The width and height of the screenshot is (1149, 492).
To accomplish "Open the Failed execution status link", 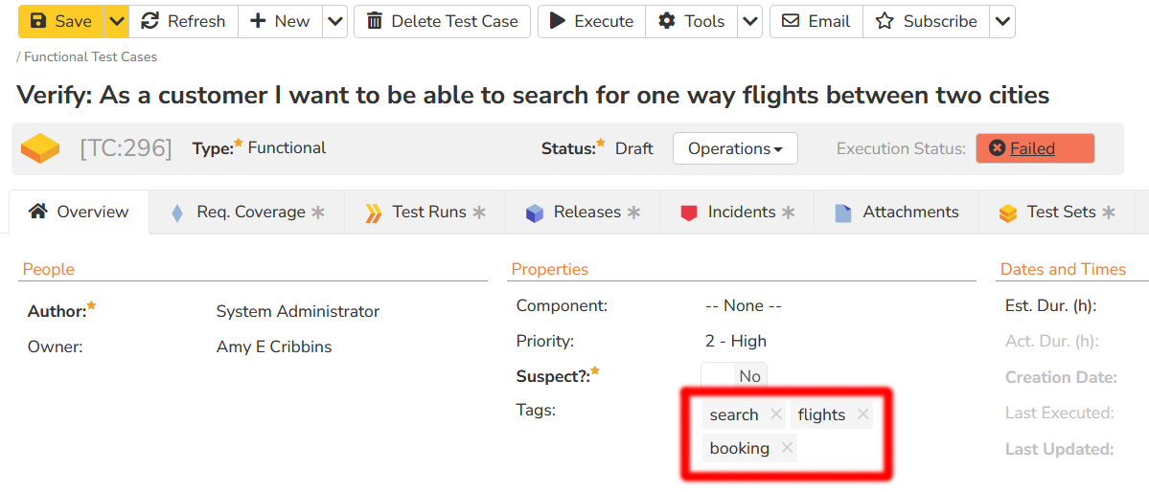I will click(x=1032, y=148).
